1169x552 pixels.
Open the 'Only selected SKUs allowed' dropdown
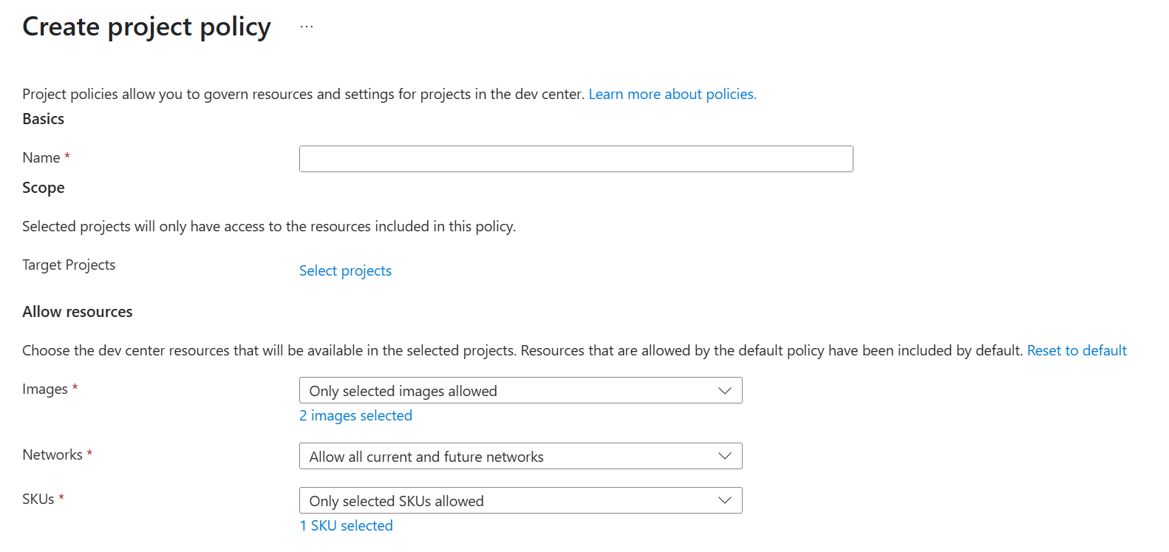[x=520, y=500]
